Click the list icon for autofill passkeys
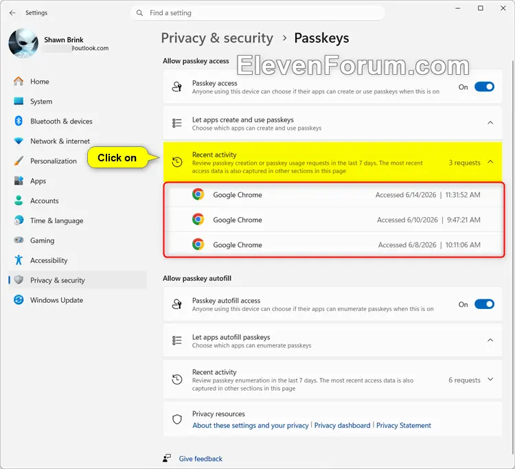 coord(177,341)
